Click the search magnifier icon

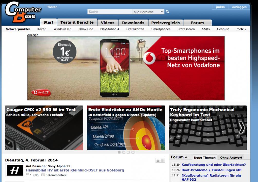[167, 12]
